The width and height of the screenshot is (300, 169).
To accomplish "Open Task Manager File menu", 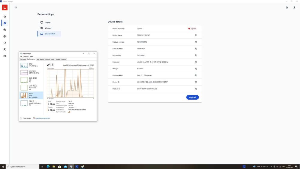I will click(x=21, y=56).
